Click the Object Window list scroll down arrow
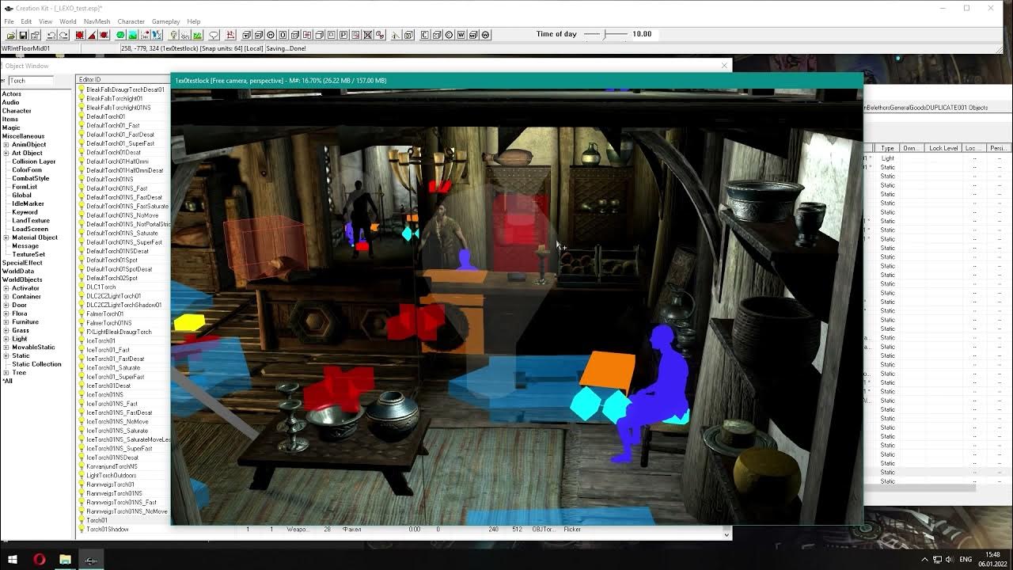This screenshot has width=1013, height=570. [x=727, y=534]
